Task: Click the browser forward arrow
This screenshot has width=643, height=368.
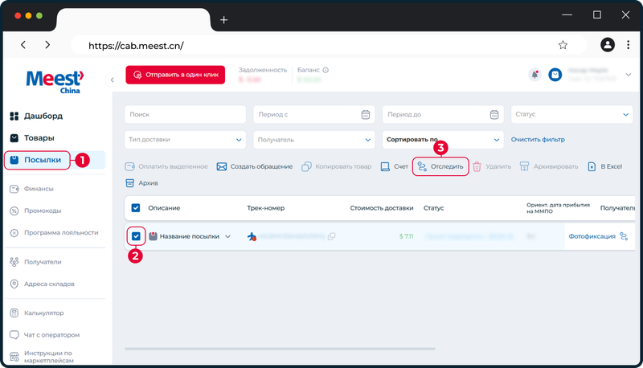Action: [47, 45]
